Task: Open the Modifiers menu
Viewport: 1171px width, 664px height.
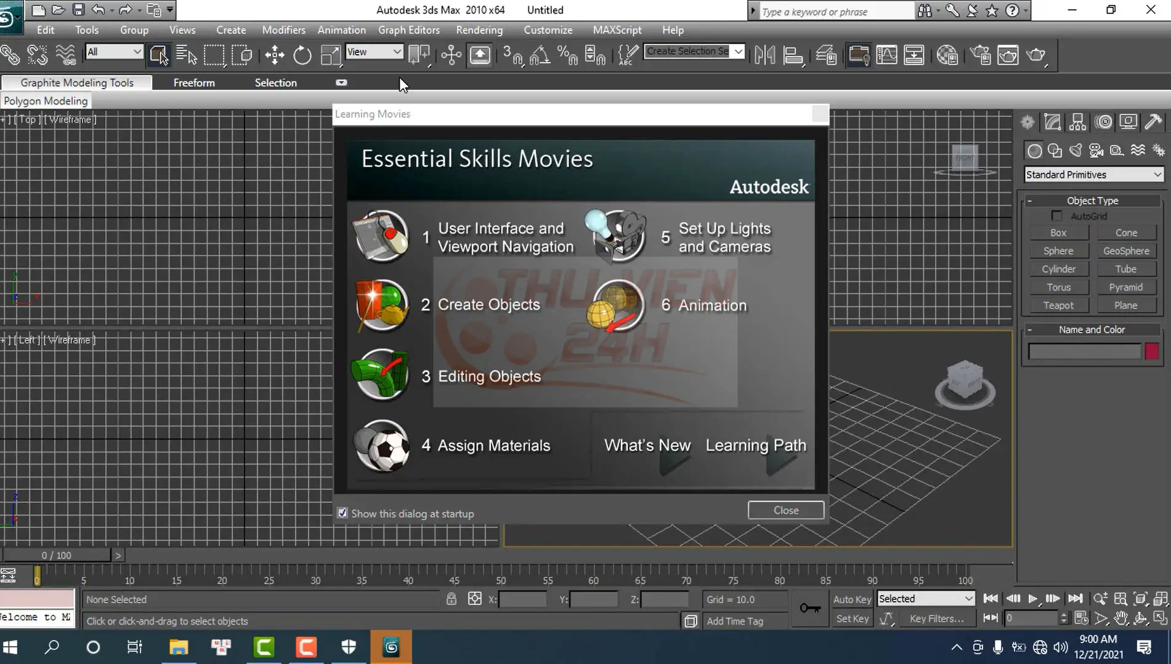Action: pyautogui.click(x=283, y=30)
